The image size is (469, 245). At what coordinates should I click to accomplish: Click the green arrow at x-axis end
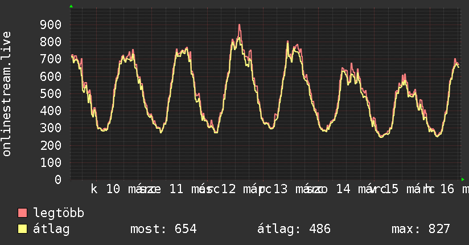(x=463, y=179)
